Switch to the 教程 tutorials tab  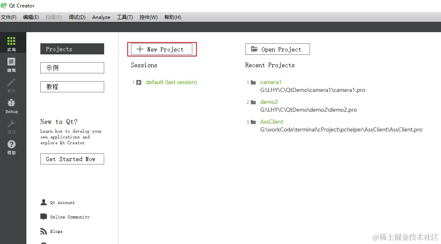[x=72, y=87]
